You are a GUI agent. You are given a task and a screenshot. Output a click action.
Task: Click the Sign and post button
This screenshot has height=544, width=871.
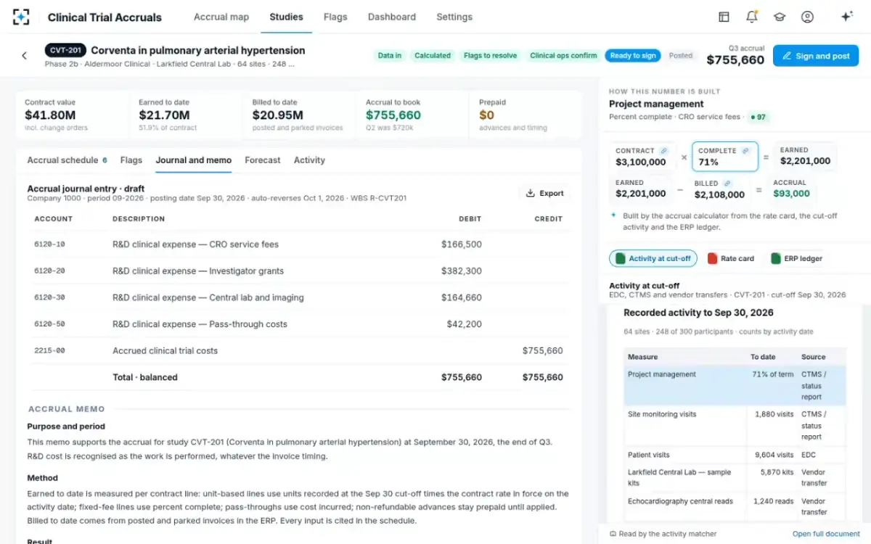coord(816,56)
